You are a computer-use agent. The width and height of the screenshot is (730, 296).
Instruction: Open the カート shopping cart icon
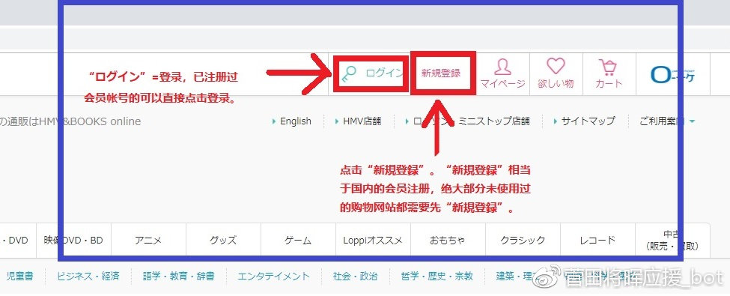[607, 67]
